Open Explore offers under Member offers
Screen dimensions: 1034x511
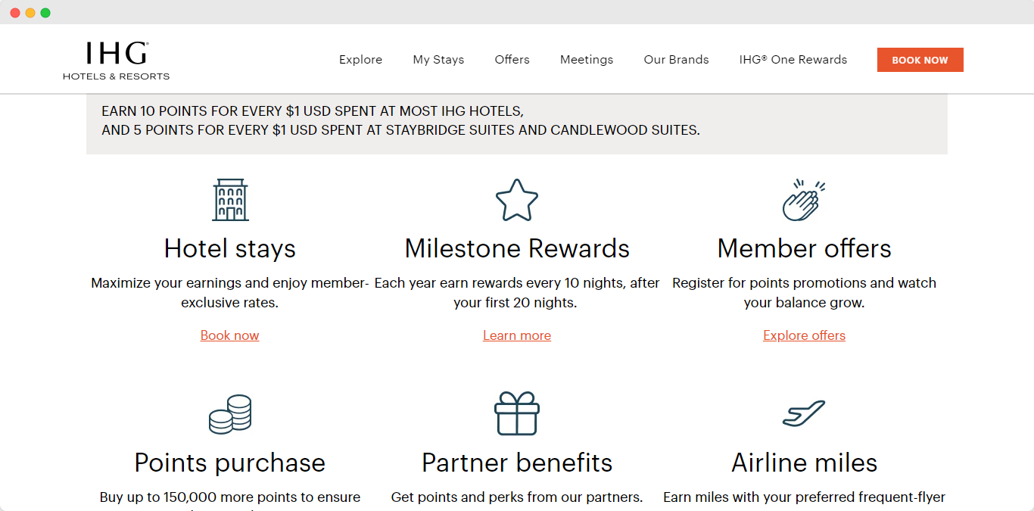(804, 335)
